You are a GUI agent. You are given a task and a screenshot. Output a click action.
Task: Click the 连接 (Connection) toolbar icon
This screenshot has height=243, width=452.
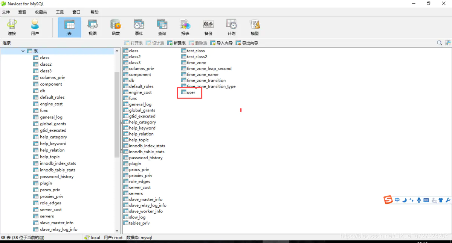coord(12,27)
